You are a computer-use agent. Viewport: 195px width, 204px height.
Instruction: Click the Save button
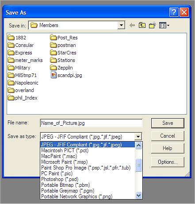coord(168,123)
